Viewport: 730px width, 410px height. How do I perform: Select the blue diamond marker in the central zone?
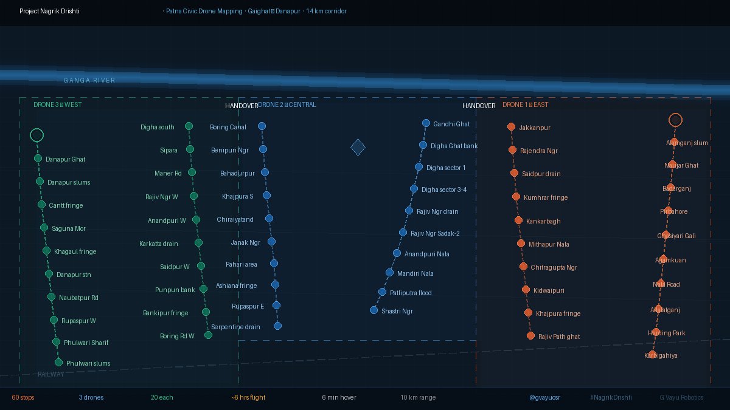(x=358, y=147)
